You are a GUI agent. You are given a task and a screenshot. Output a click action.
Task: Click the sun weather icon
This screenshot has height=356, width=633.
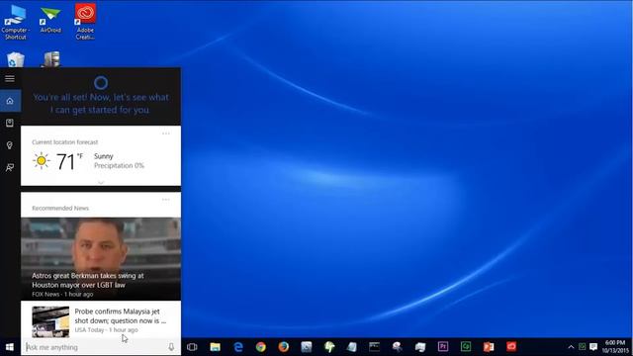[x=42, y=160]
